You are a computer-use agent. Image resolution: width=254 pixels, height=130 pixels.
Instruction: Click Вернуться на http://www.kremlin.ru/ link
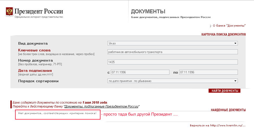point(218,126)
